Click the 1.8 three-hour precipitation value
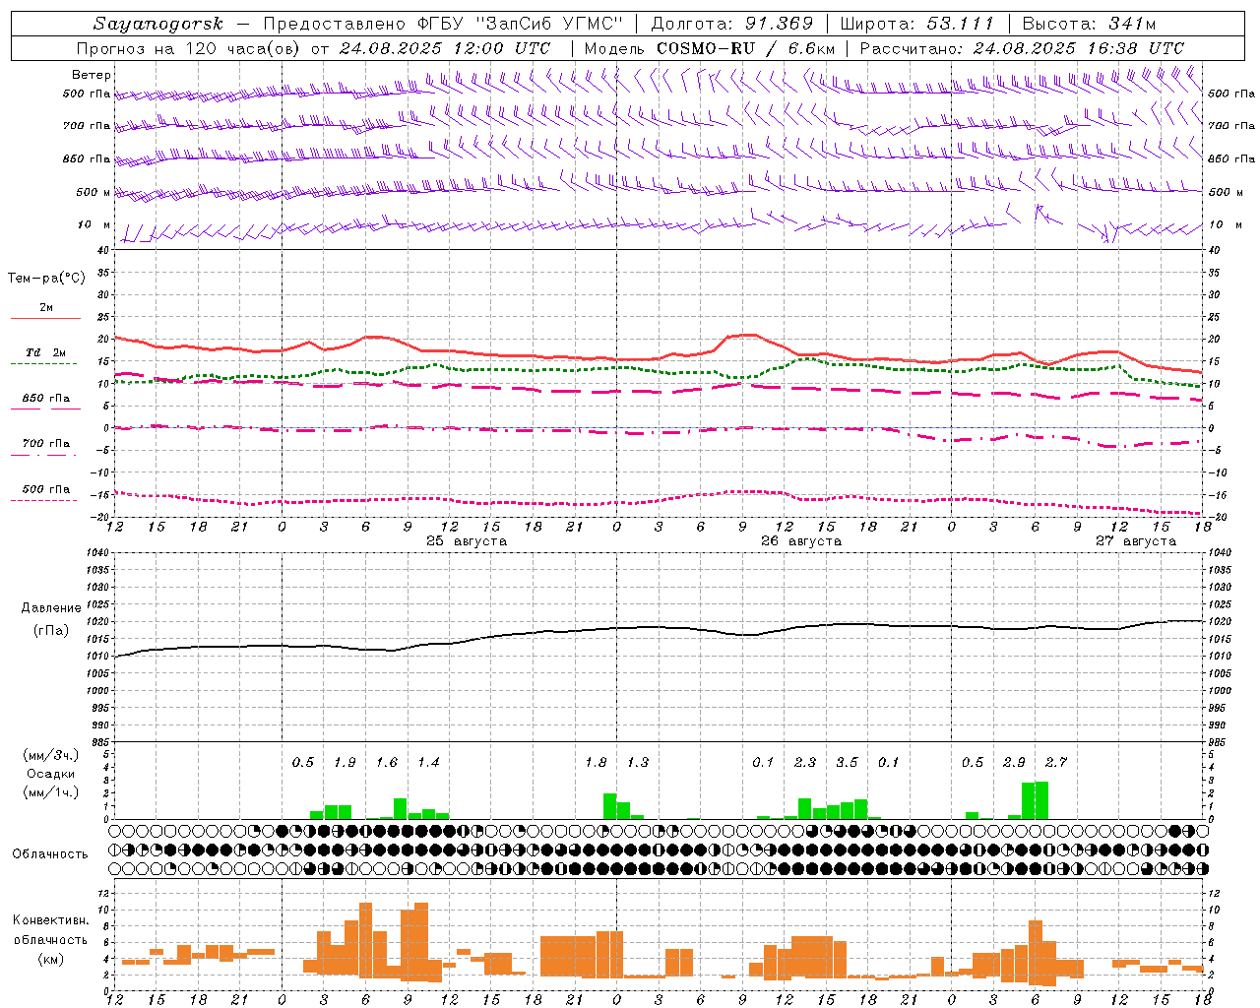The height and width of the screenshot is (1008, 1260). (596, 763)
